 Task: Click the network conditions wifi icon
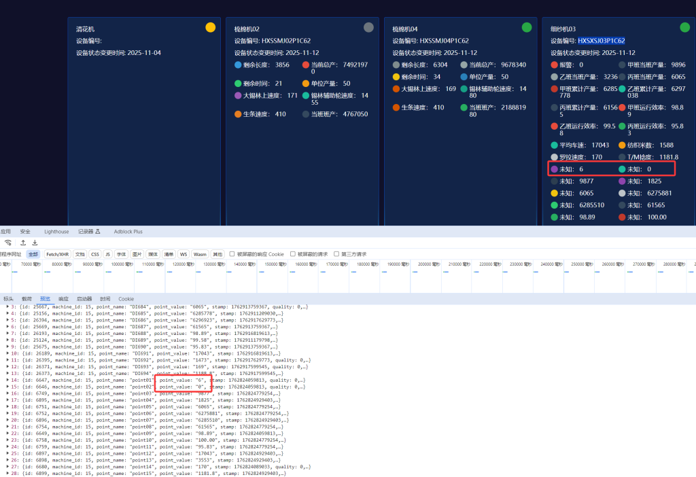[x=8, y=243]
